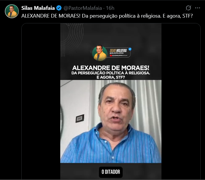Viewport: 205px width, 180px height.
Task: Click the YouTube icon in video banner
Action: point(111,55)
